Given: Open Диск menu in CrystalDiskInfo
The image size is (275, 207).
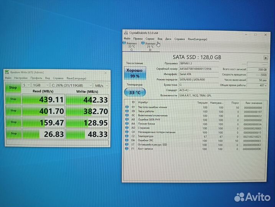Looking at the screenshot, I should click(168, 39).
